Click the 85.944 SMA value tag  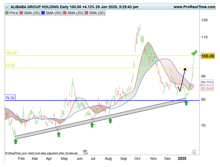point(207,88)
